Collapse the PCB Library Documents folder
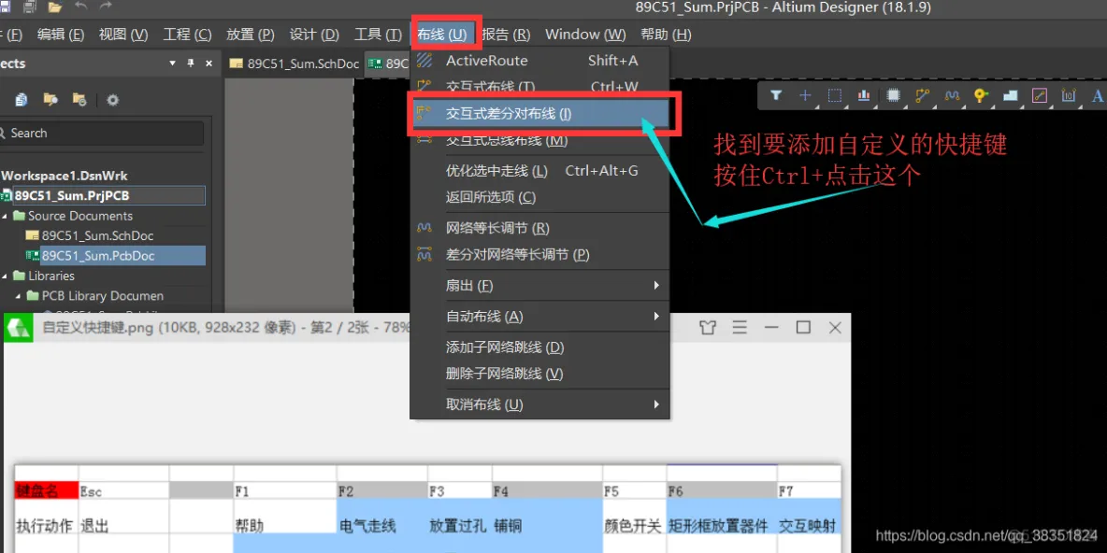This screenshot has height=553, width=1107. point(19,295)
